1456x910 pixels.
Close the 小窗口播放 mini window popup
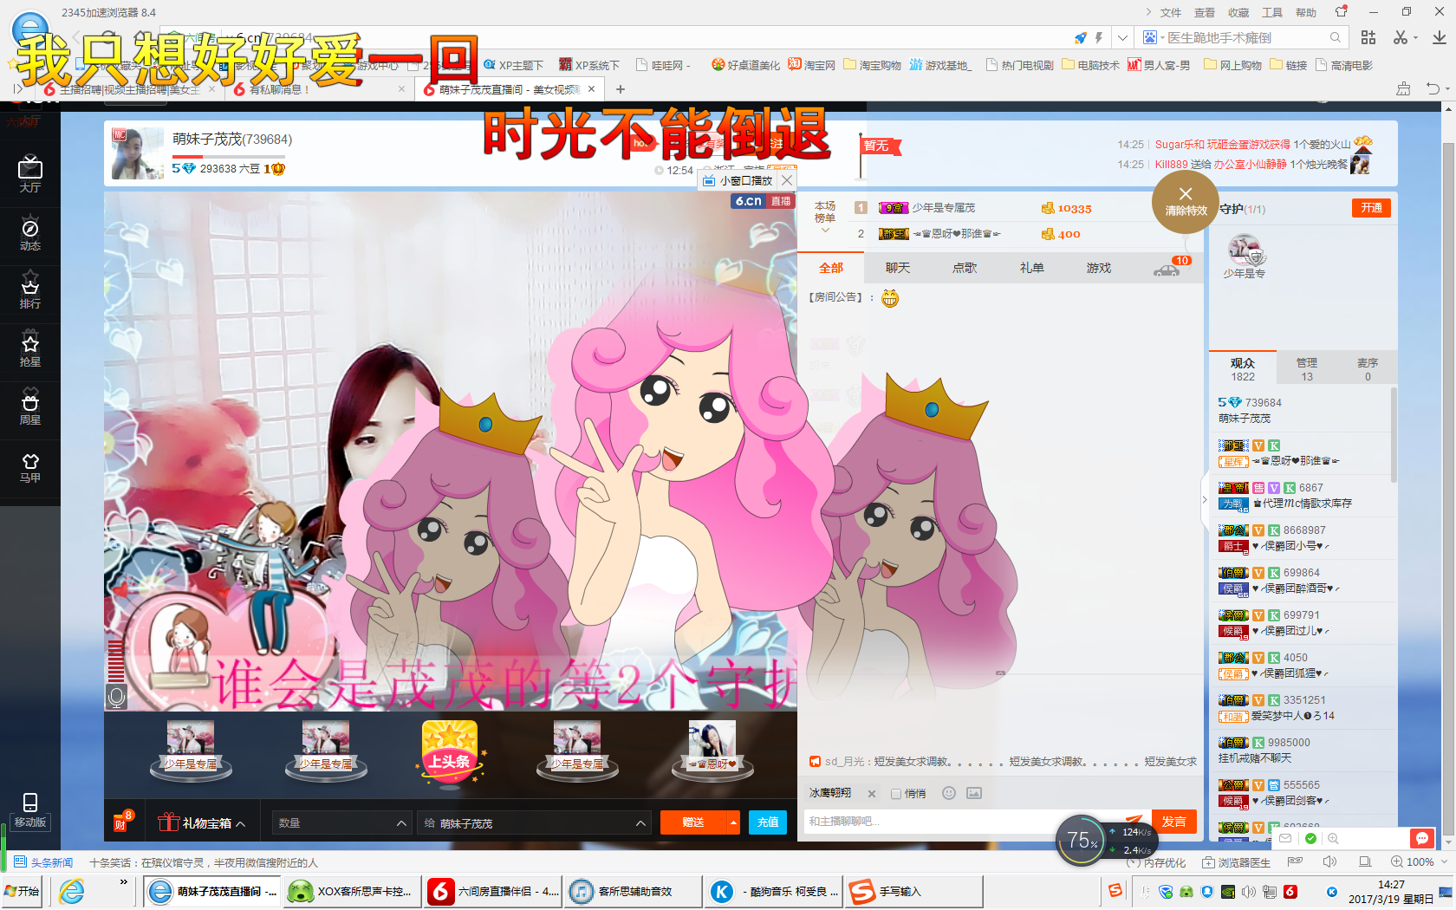click(786, 180)
